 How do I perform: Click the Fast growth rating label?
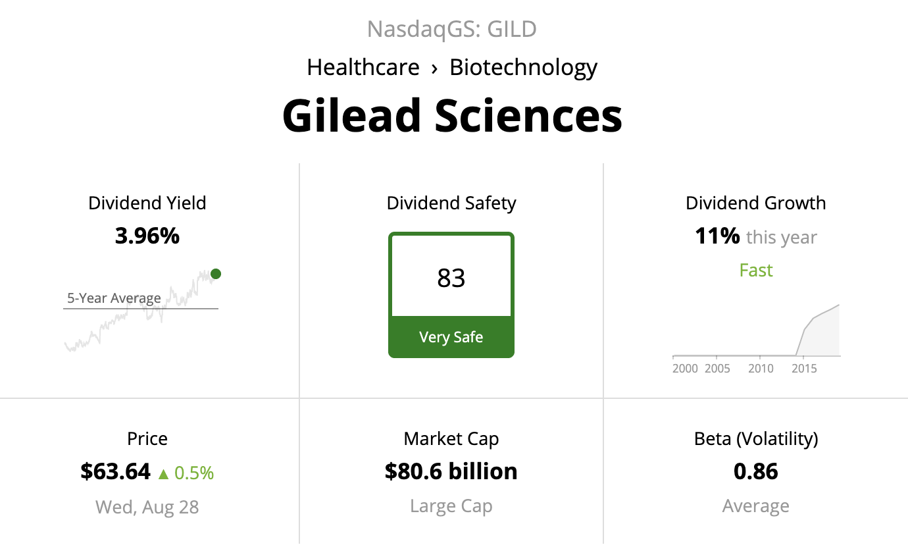point(756,270)
